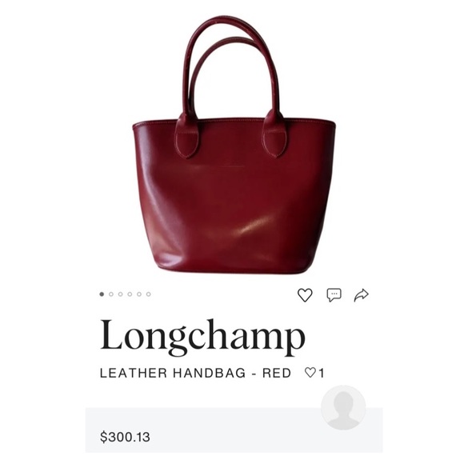Viewport: 464px width, 464px height.
Task: Click the 'LEATHER HANDBAG - RED' subtitle
Action: pyautogui.click(x=196, y=373)
